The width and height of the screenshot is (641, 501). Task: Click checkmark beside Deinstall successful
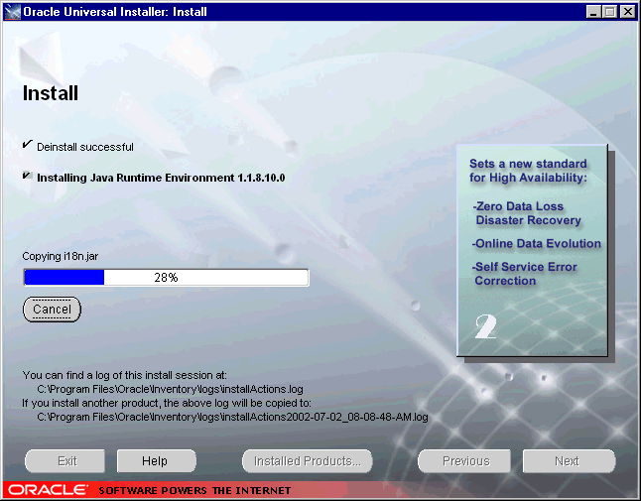(x=28, y=144)
